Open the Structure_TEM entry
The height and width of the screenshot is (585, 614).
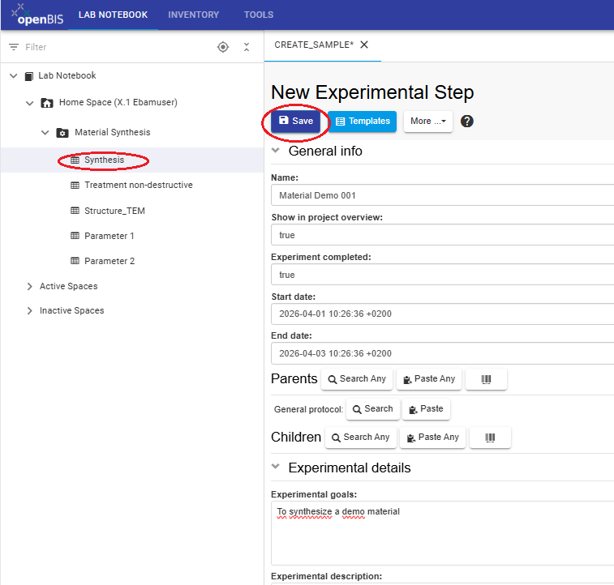(114, 211)
